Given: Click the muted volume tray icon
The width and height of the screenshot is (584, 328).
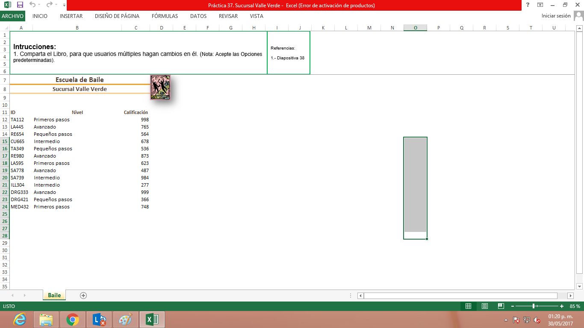Looking at the screenshot, I should coord(537,320).
